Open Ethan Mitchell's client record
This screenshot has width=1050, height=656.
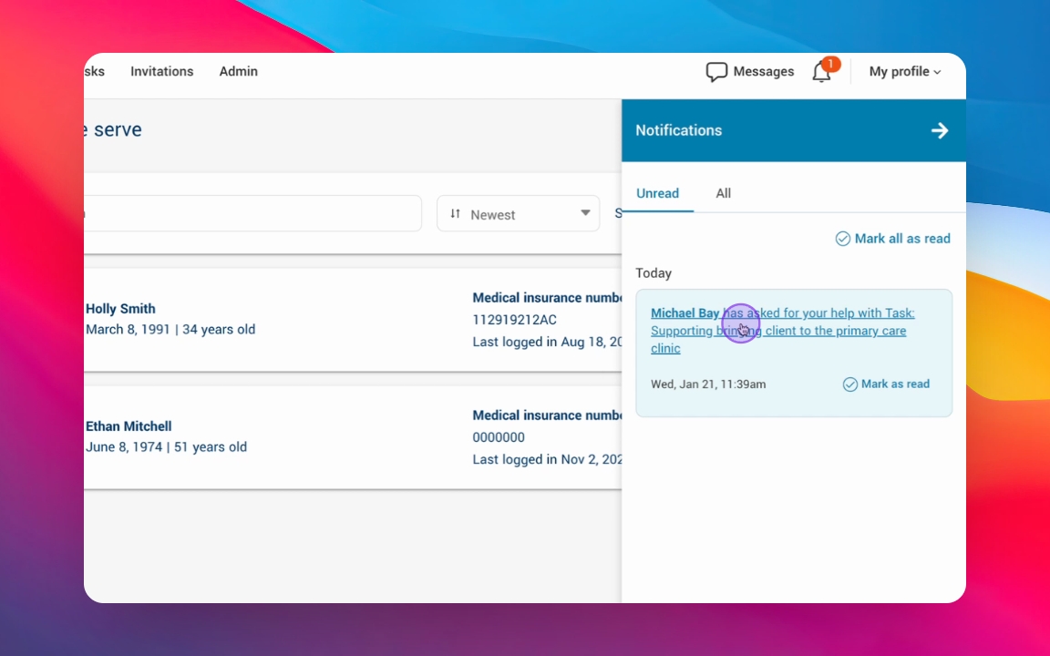tap(129, 426)
